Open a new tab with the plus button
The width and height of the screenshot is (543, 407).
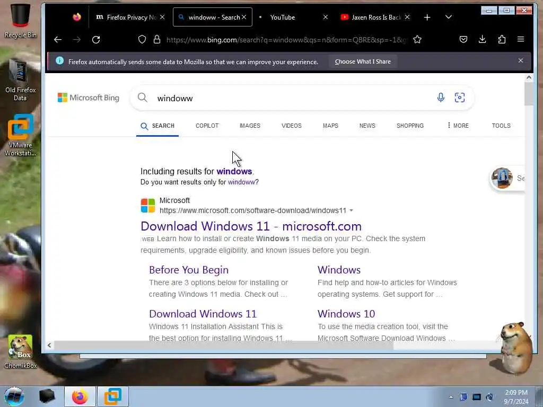pos(427,17)
